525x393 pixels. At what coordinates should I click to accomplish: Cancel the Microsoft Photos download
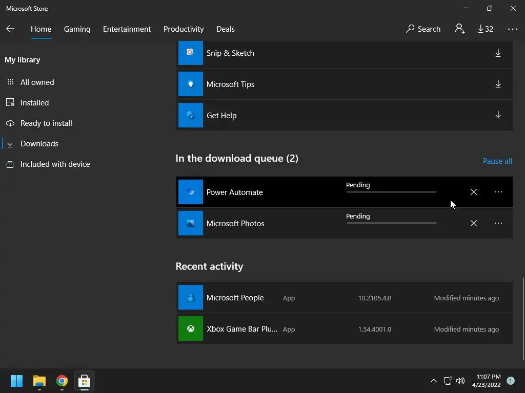(473, 223)
